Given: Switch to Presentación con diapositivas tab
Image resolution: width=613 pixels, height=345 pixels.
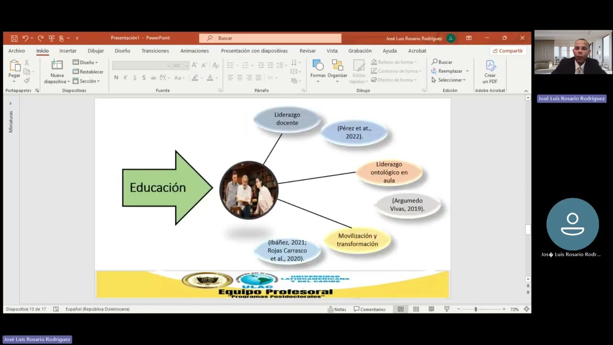Looking at the screenshot, I should 254,51.
